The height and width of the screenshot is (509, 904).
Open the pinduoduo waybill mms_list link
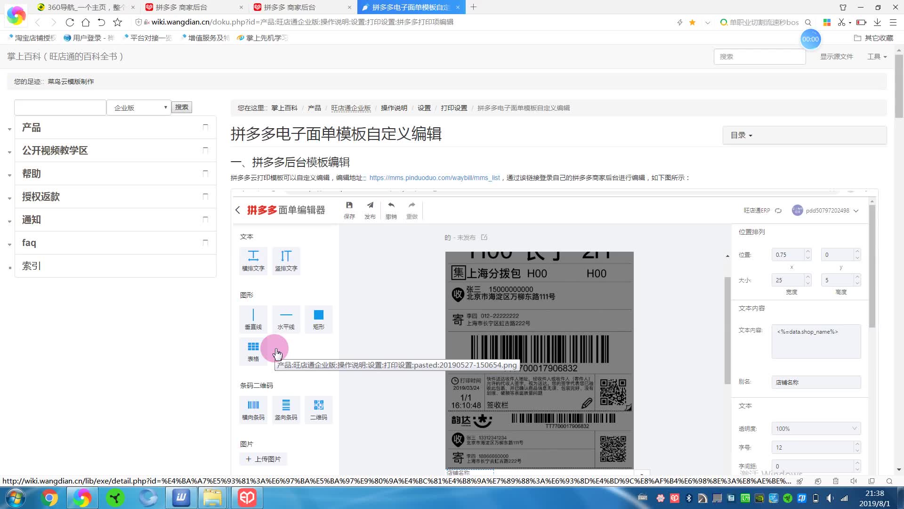[435, 178]
